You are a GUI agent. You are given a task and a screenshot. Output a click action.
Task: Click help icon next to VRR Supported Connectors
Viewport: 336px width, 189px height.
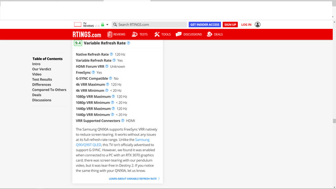(x=122, y=120)
